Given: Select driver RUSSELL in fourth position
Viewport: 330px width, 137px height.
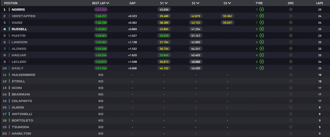Looking at the screenshot, I should click(x=19, y=29).
